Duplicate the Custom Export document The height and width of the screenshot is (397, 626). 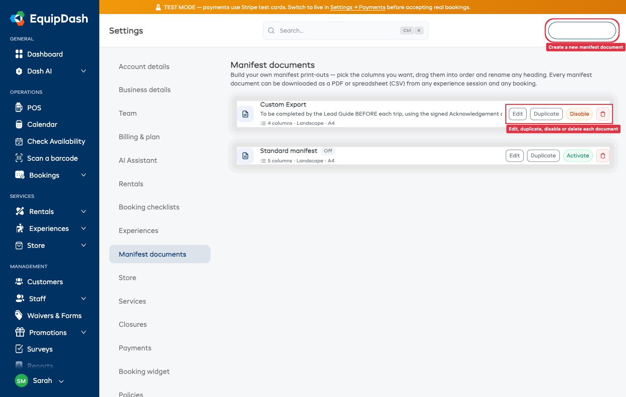coord(546,114)
